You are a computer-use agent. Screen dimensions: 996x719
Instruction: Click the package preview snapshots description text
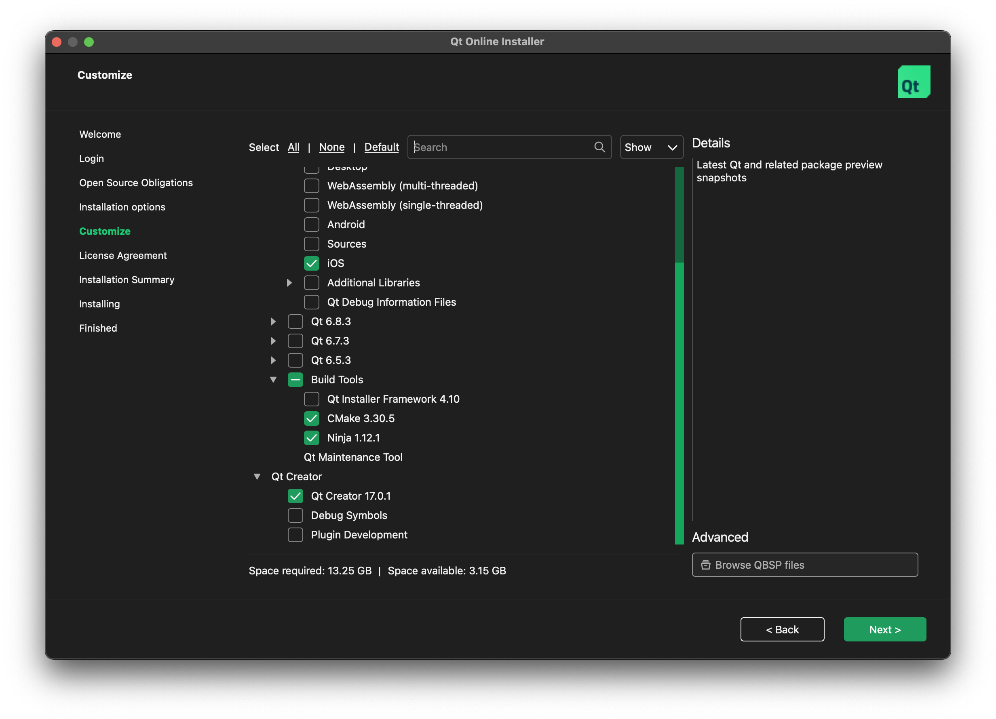pyautogui.click(x=789, y=171)
